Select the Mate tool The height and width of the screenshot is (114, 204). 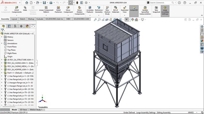tap(25, 9)
